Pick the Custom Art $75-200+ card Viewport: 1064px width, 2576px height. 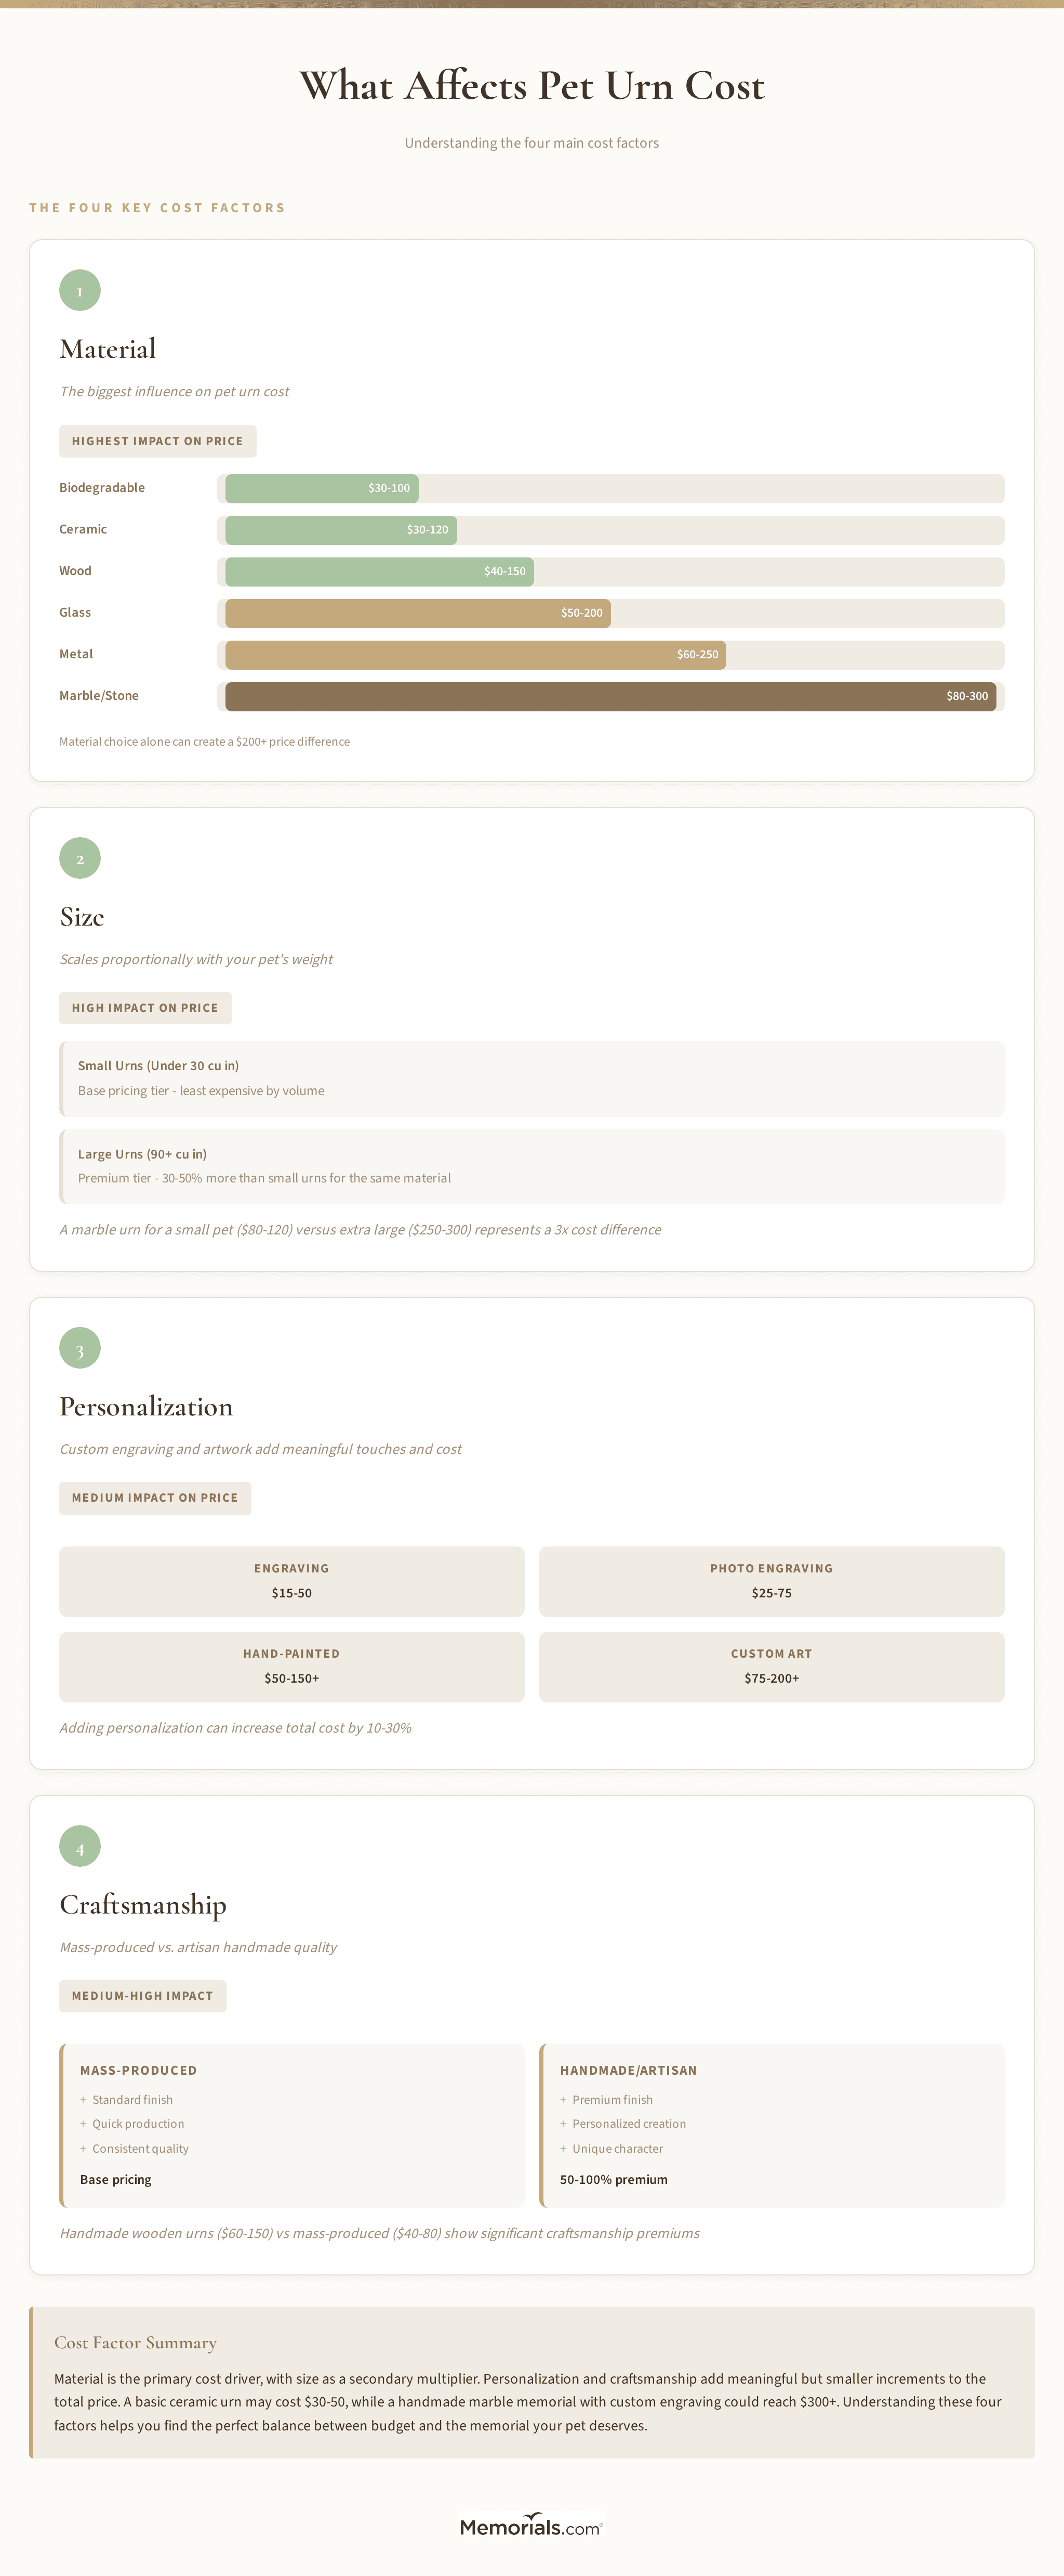(772, 1666)
